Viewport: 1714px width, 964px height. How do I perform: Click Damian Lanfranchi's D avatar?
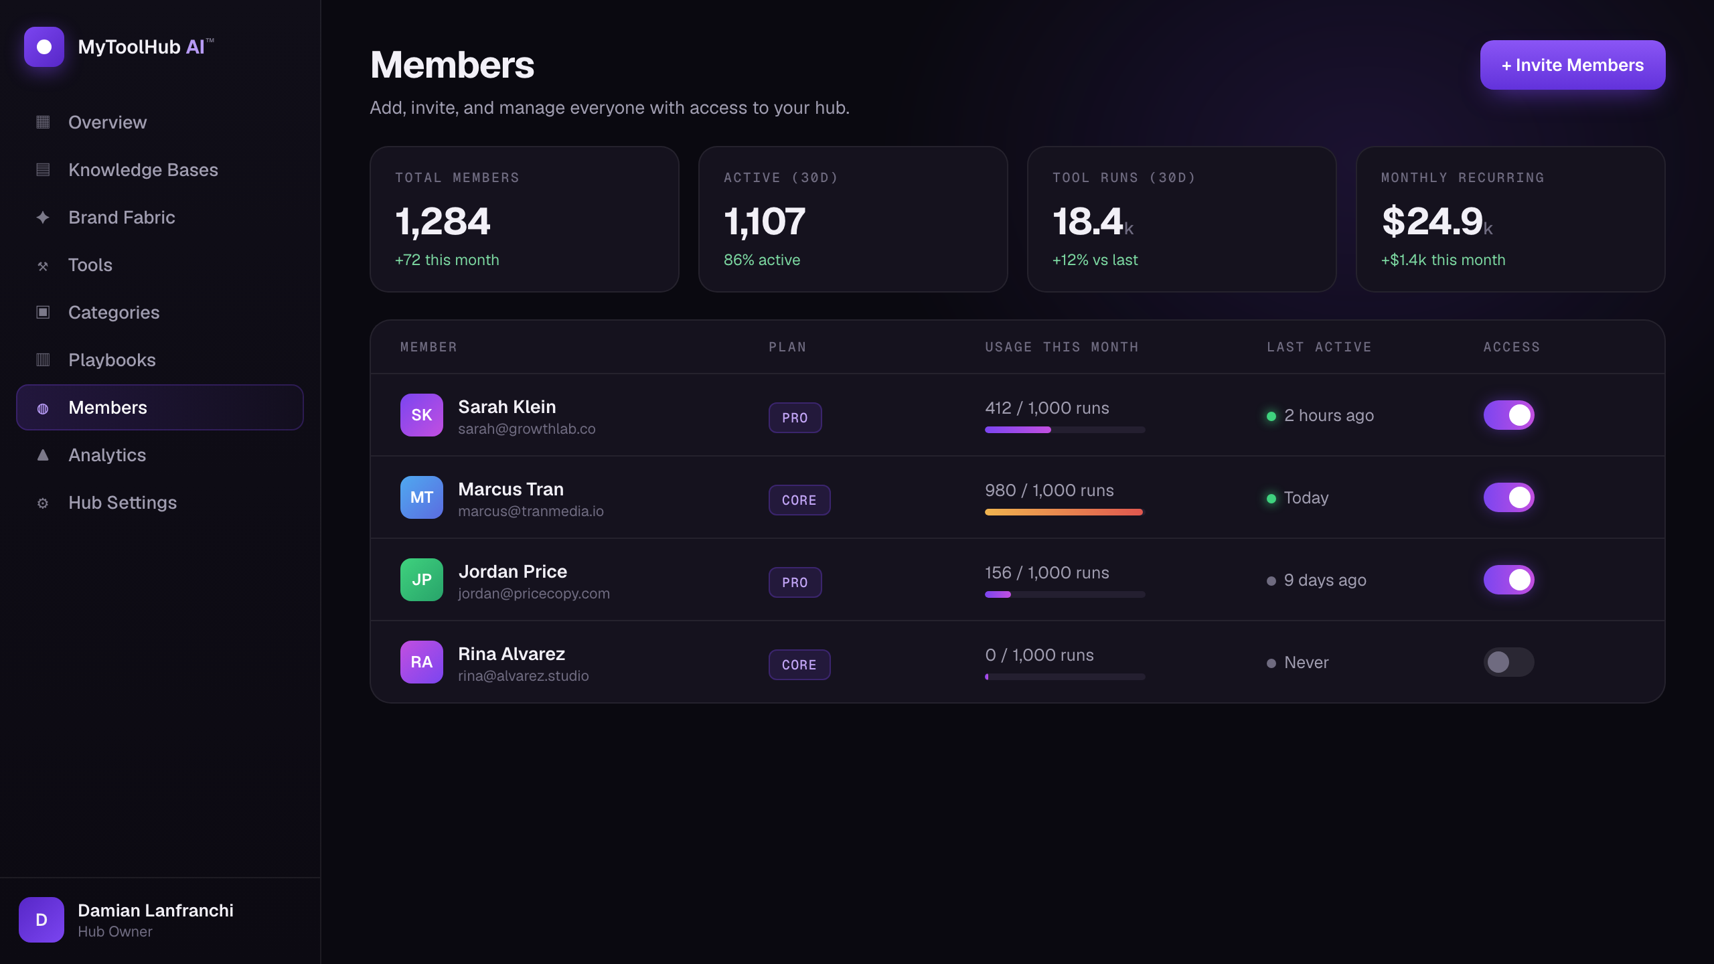(x=42, y=920)
